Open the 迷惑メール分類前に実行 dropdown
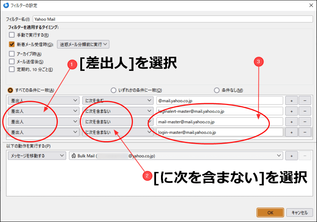 (x=83, y=44)
